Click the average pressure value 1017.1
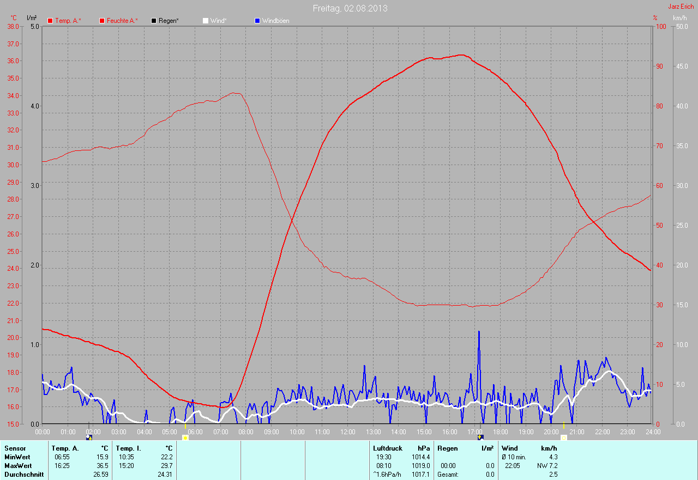This screenshot has width=698, height=480. point(420,475)
